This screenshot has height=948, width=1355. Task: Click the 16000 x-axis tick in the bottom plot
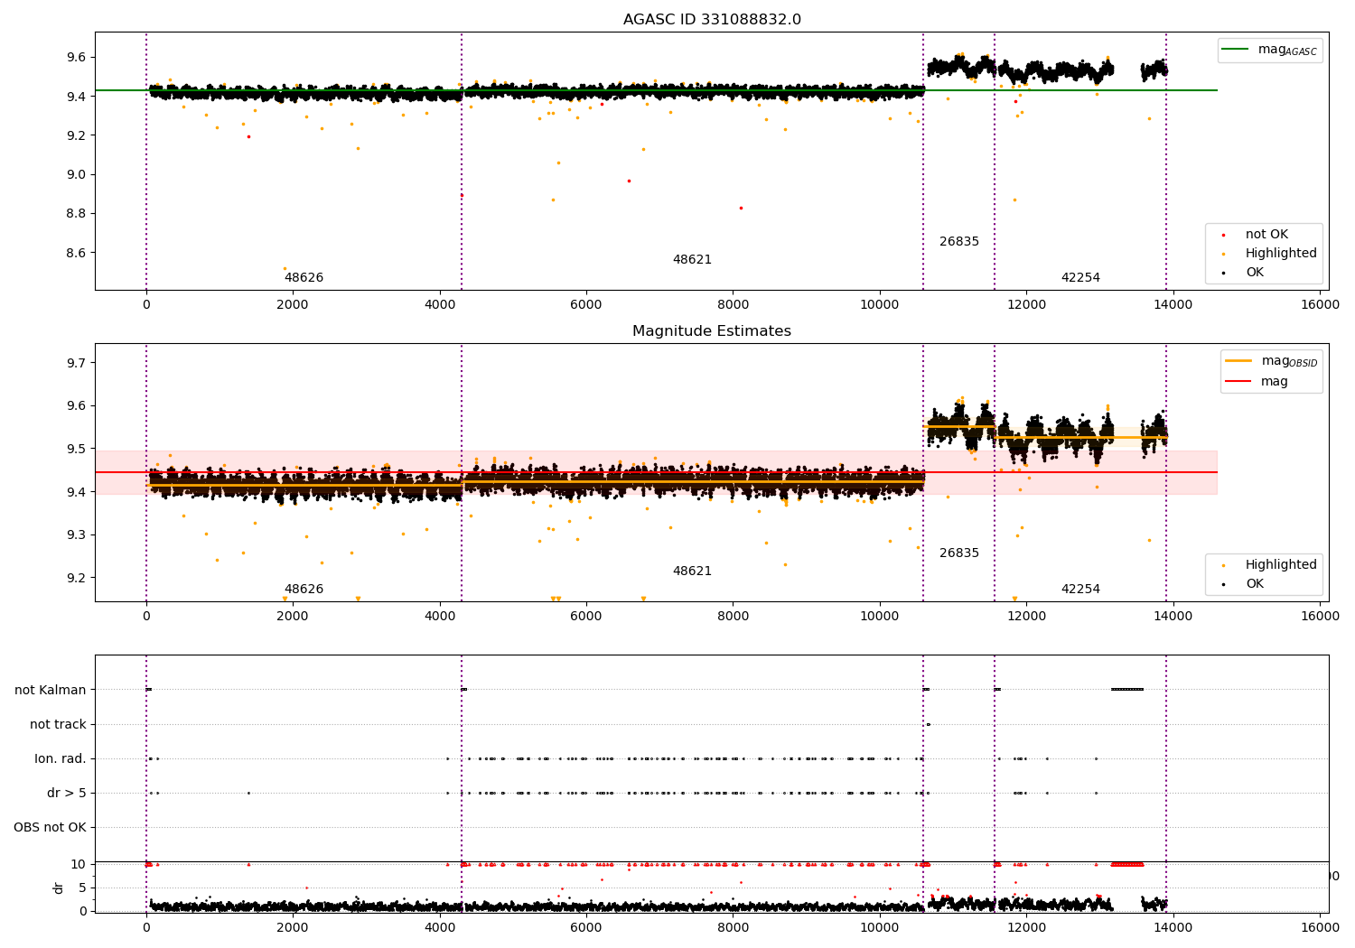[1320, 928]
